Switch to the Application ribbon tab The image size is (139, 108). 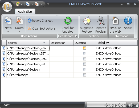pyautogui.click(x=25, y=11)
